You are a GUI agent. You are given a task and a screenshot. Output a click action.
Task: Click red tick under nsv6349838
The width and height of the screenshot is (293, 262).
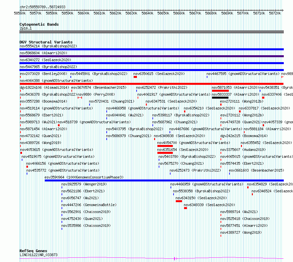[x=154, y=139]
